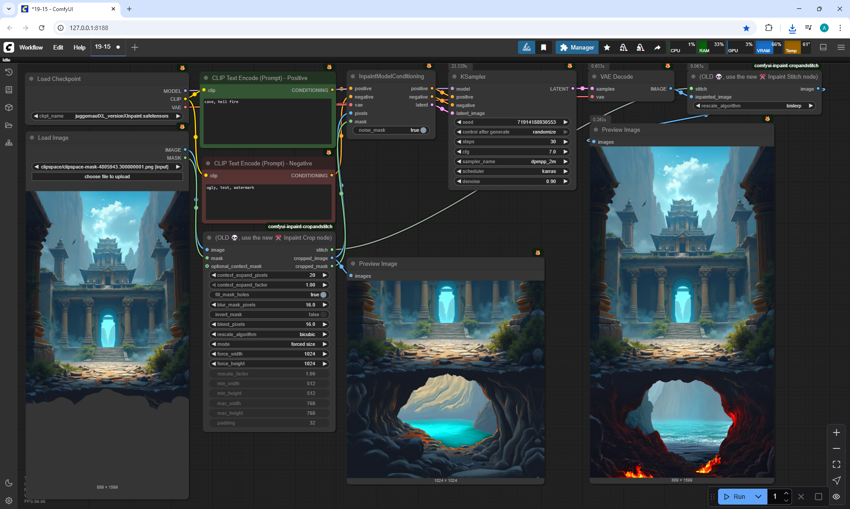The width and height of the screenshot is (850, 509).
Task: Open the workflows folder icon in sidebar
Action: [x=9, y=125]
